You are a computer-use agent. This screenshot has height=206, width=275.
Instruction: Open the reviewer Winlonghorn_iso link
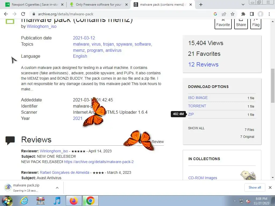pos(54,151)
